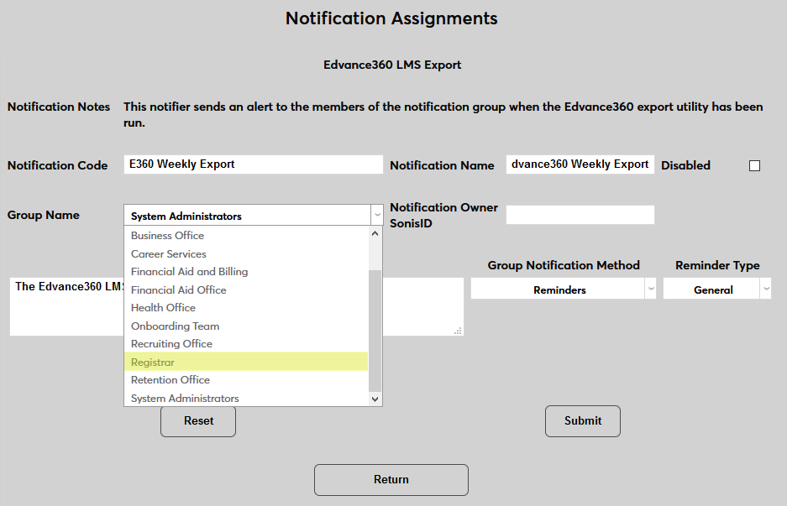
Task: Click the Edvance360 LMS message textarea
Action: click(x=236, y=307)
